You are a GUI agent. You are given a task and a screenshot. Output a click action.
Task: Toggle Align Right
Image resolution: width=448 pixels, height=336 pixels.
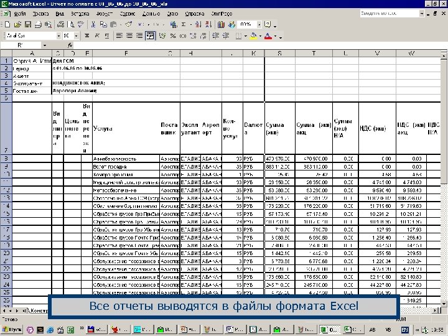pos(139,35)
